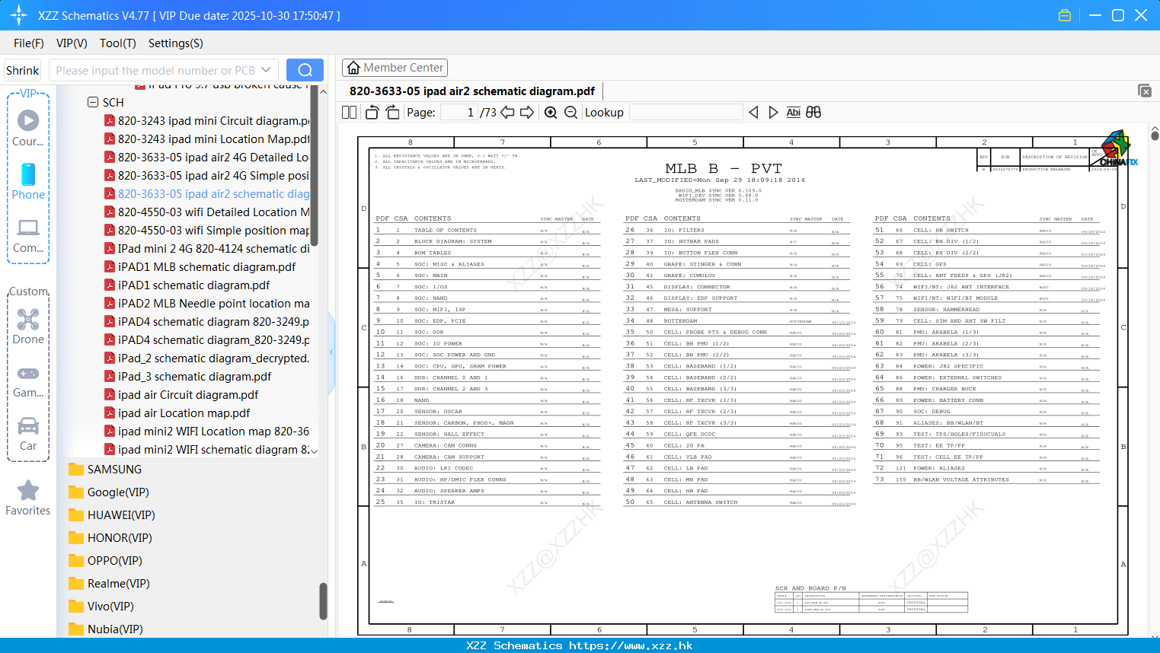This screenshot has width=1160, height=653.
Task: Open the Courses section in sidebar
Action: point(28,128)
